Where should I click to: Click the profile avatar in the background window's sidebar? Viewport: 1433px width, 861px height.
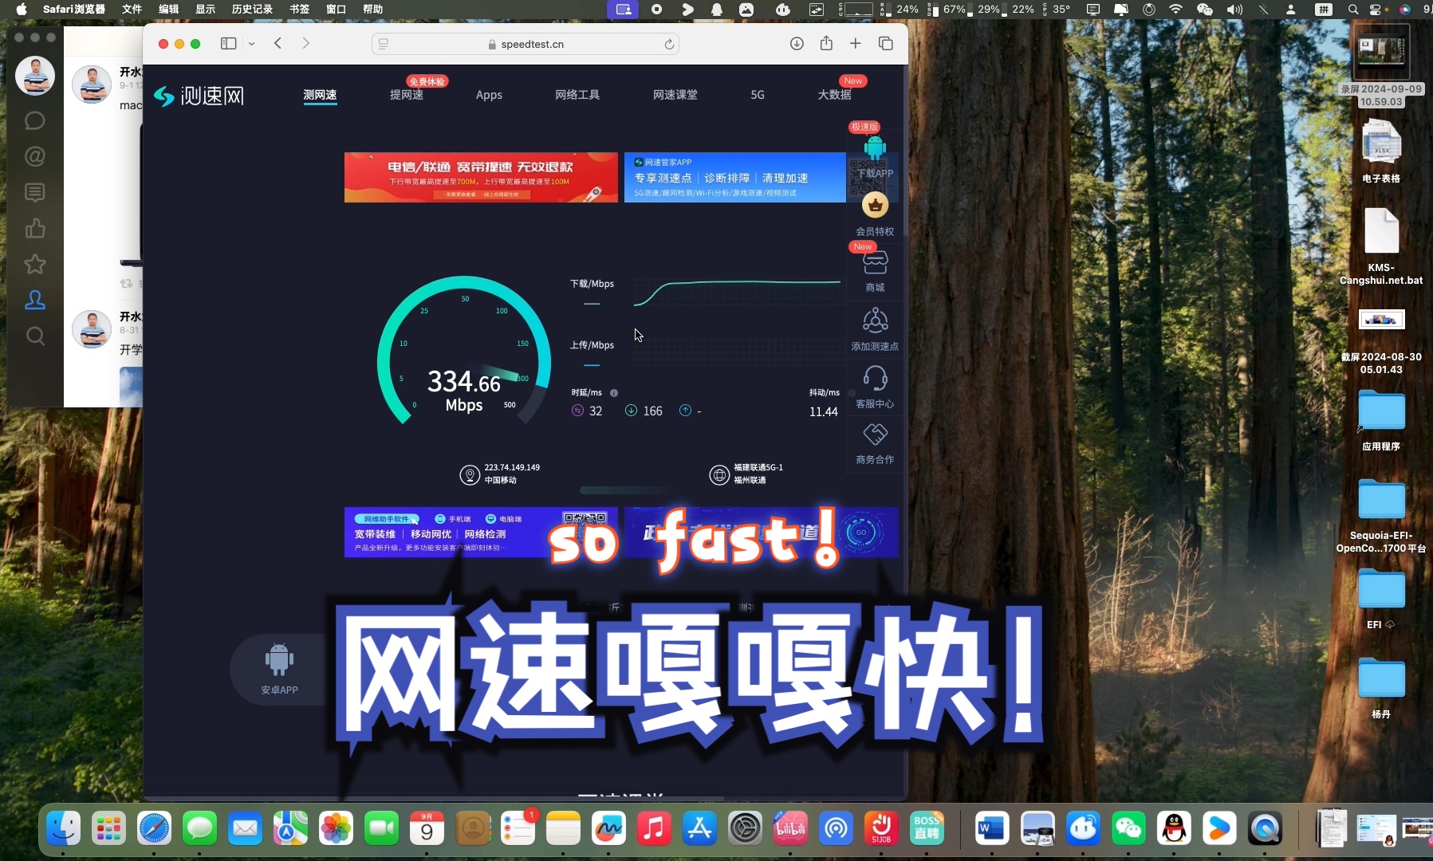tap(35, 76)
